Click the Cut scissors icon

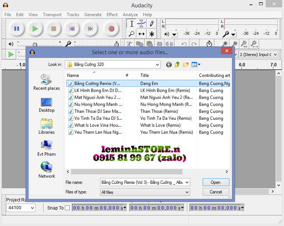129,44
